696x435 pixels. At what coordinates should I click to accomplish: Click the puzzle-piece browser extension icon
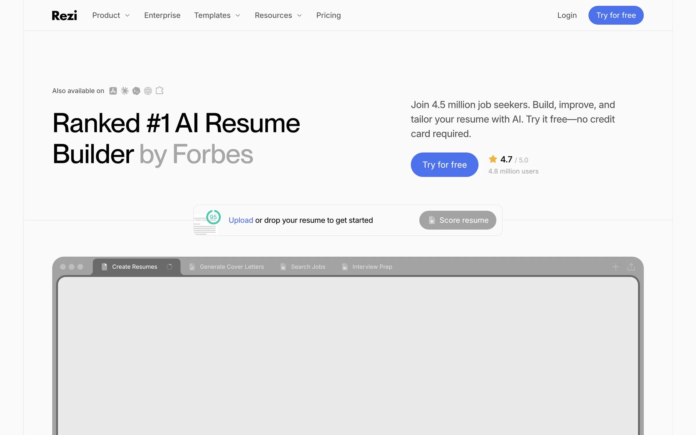pos(159,90)
